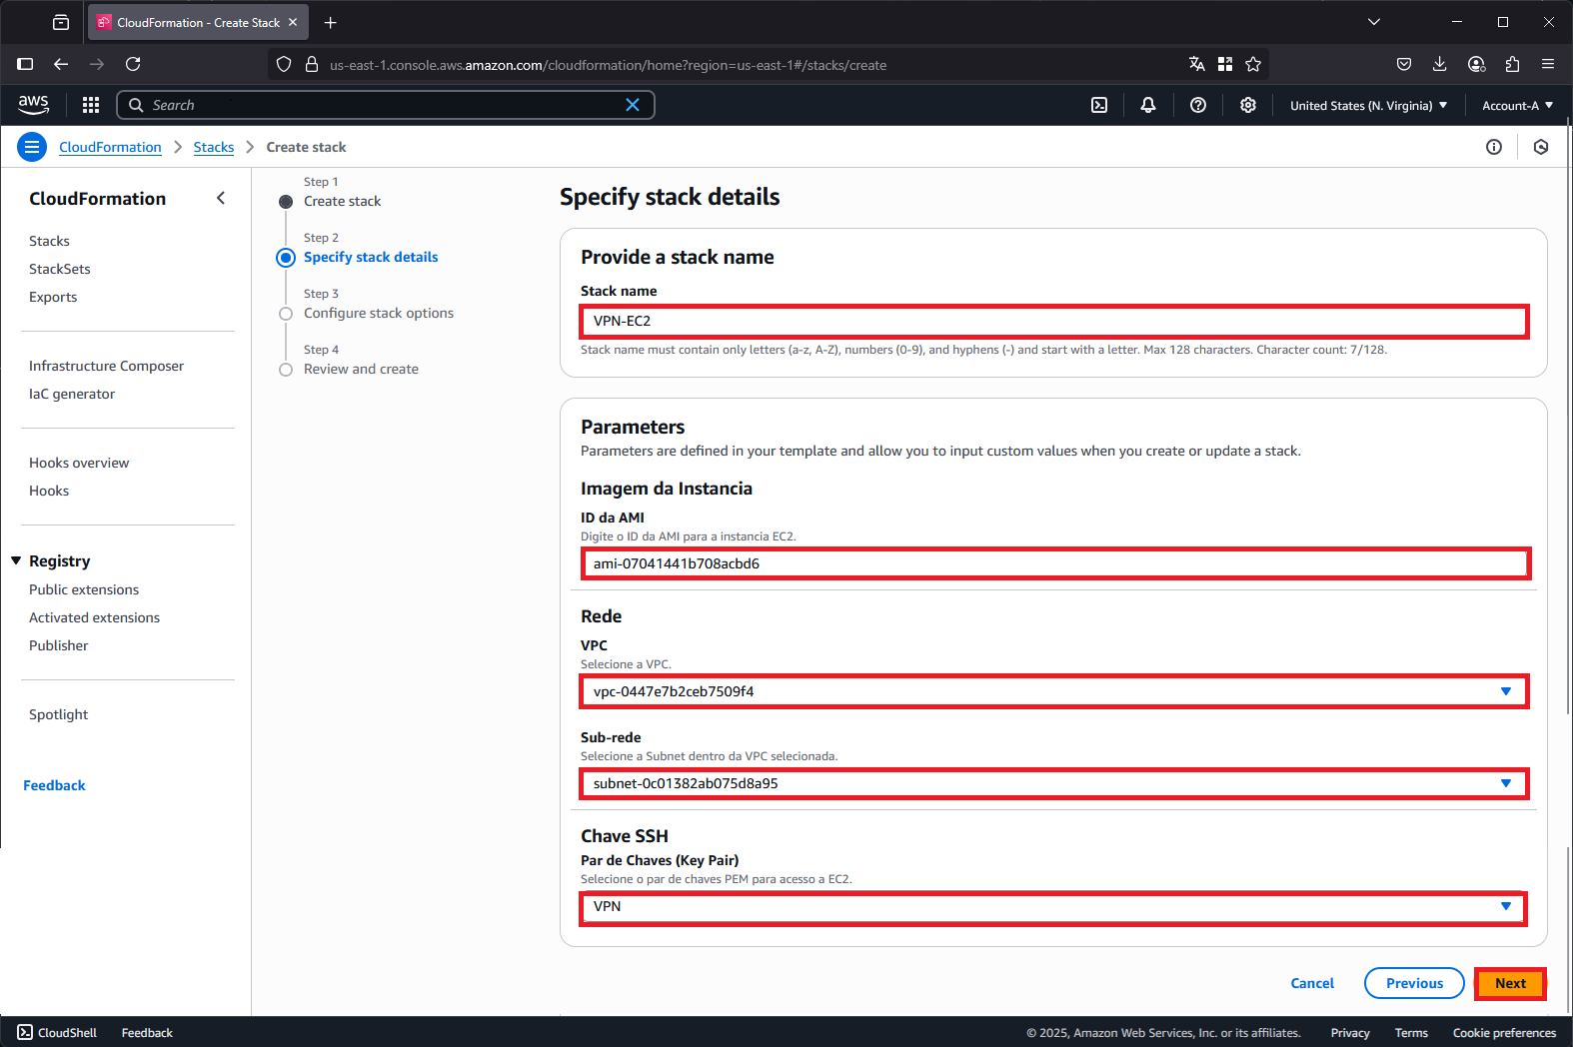Screen dimensions: 1573x1047
Task: Open the help question mark icon
Action: (1198, 105)
